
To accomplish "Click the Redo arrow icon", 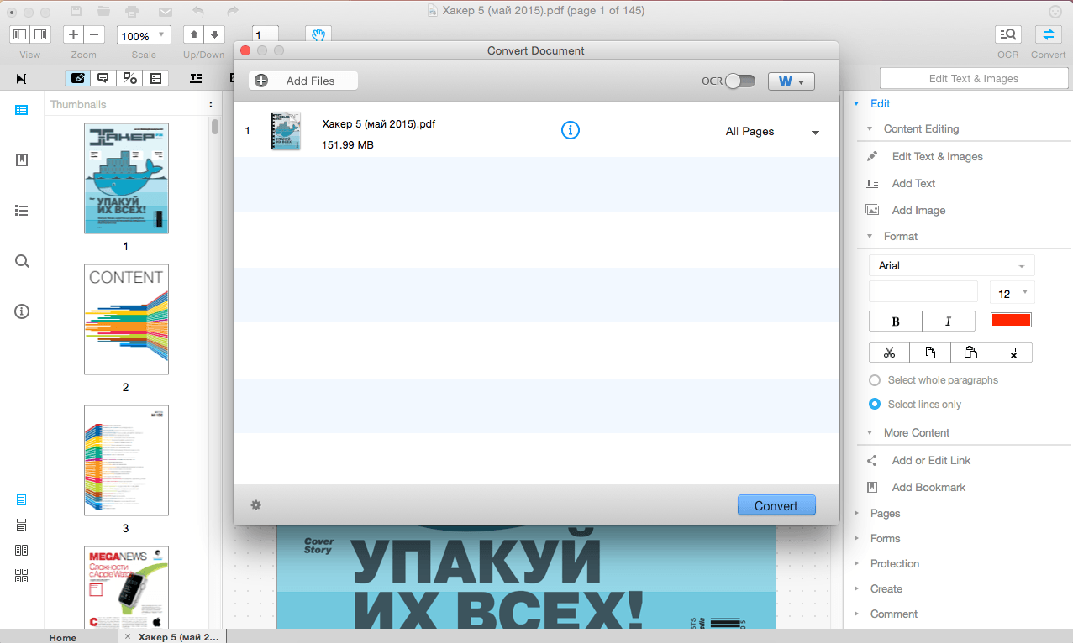I will pyautogui.click(x=233, y=12).
